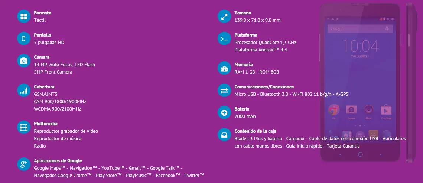Click the '5MP Front Camera' line

coord(53,72)
